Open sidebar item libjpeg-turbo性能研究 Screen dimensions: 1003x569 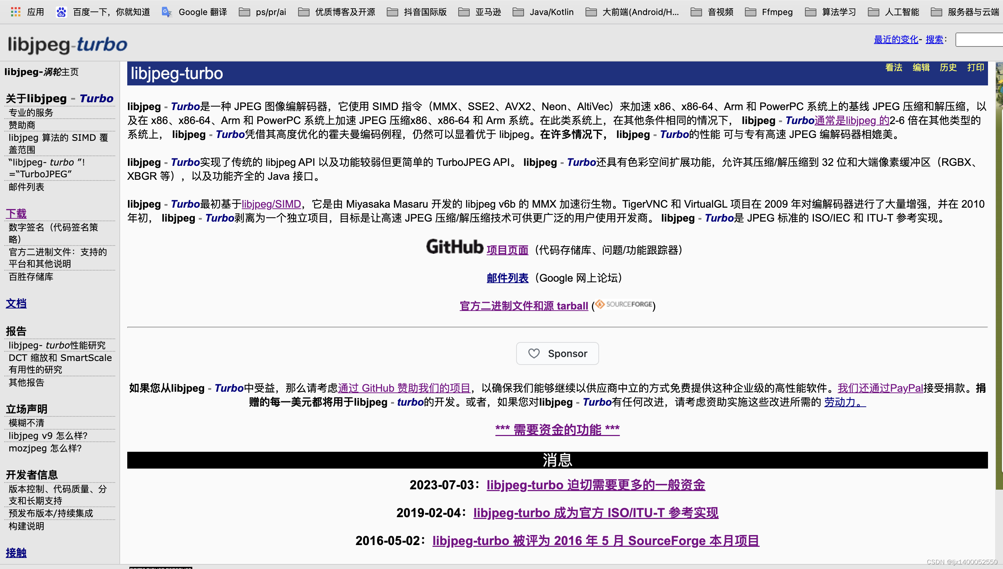57,345
